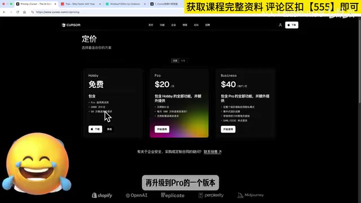Reload the page with the refresh icon
361x203 pixels.
coord(17,12)
